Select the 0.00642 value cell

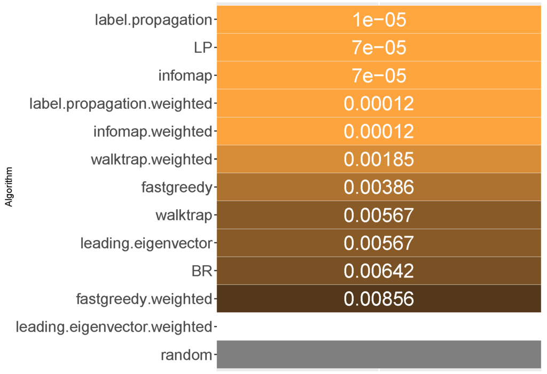tap(379, 271)
